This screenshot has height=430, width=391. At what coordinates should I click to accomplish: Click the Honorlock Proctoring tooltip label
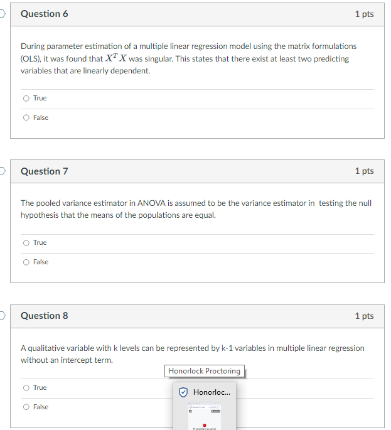coord(204,371)
